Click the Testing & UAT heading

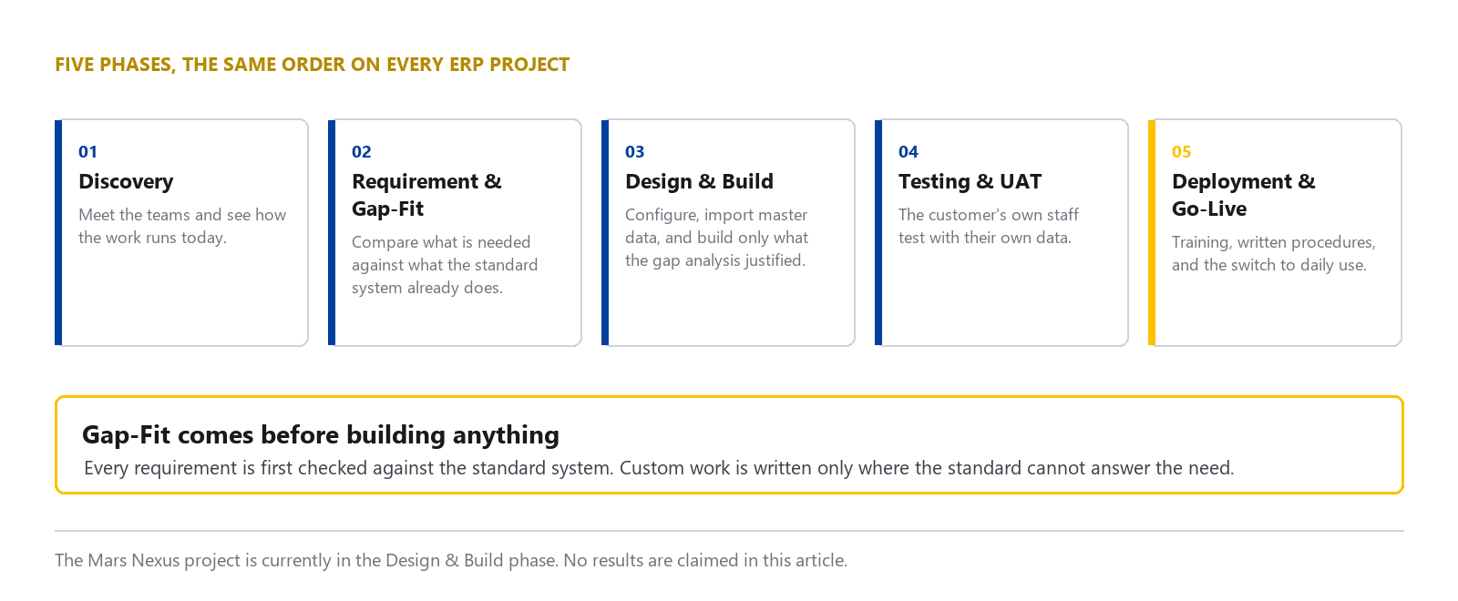[970, 181]
